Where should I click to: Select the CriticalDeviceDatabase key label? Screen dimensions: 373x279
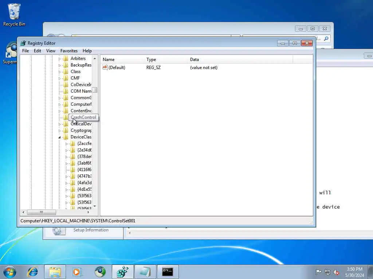(81, 124)
